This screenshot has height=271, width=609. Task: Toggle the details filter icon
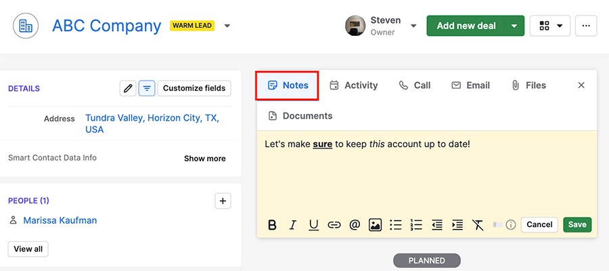coord(147,88)
